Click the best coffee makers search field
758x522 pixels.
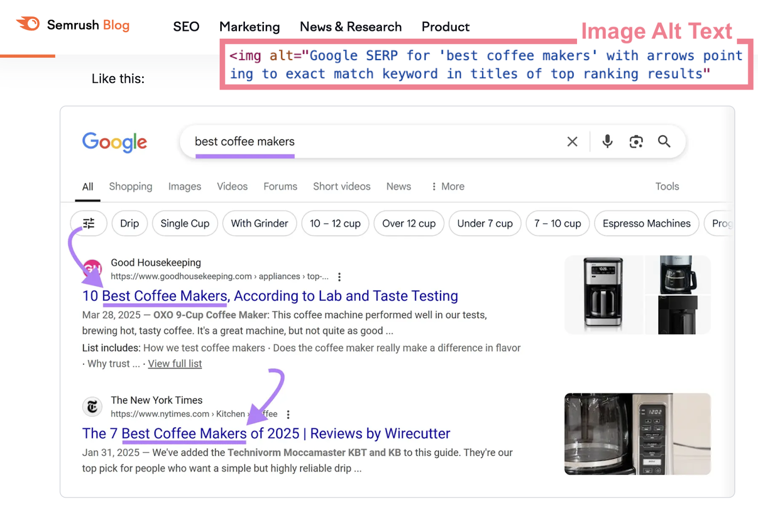[332, 141]
